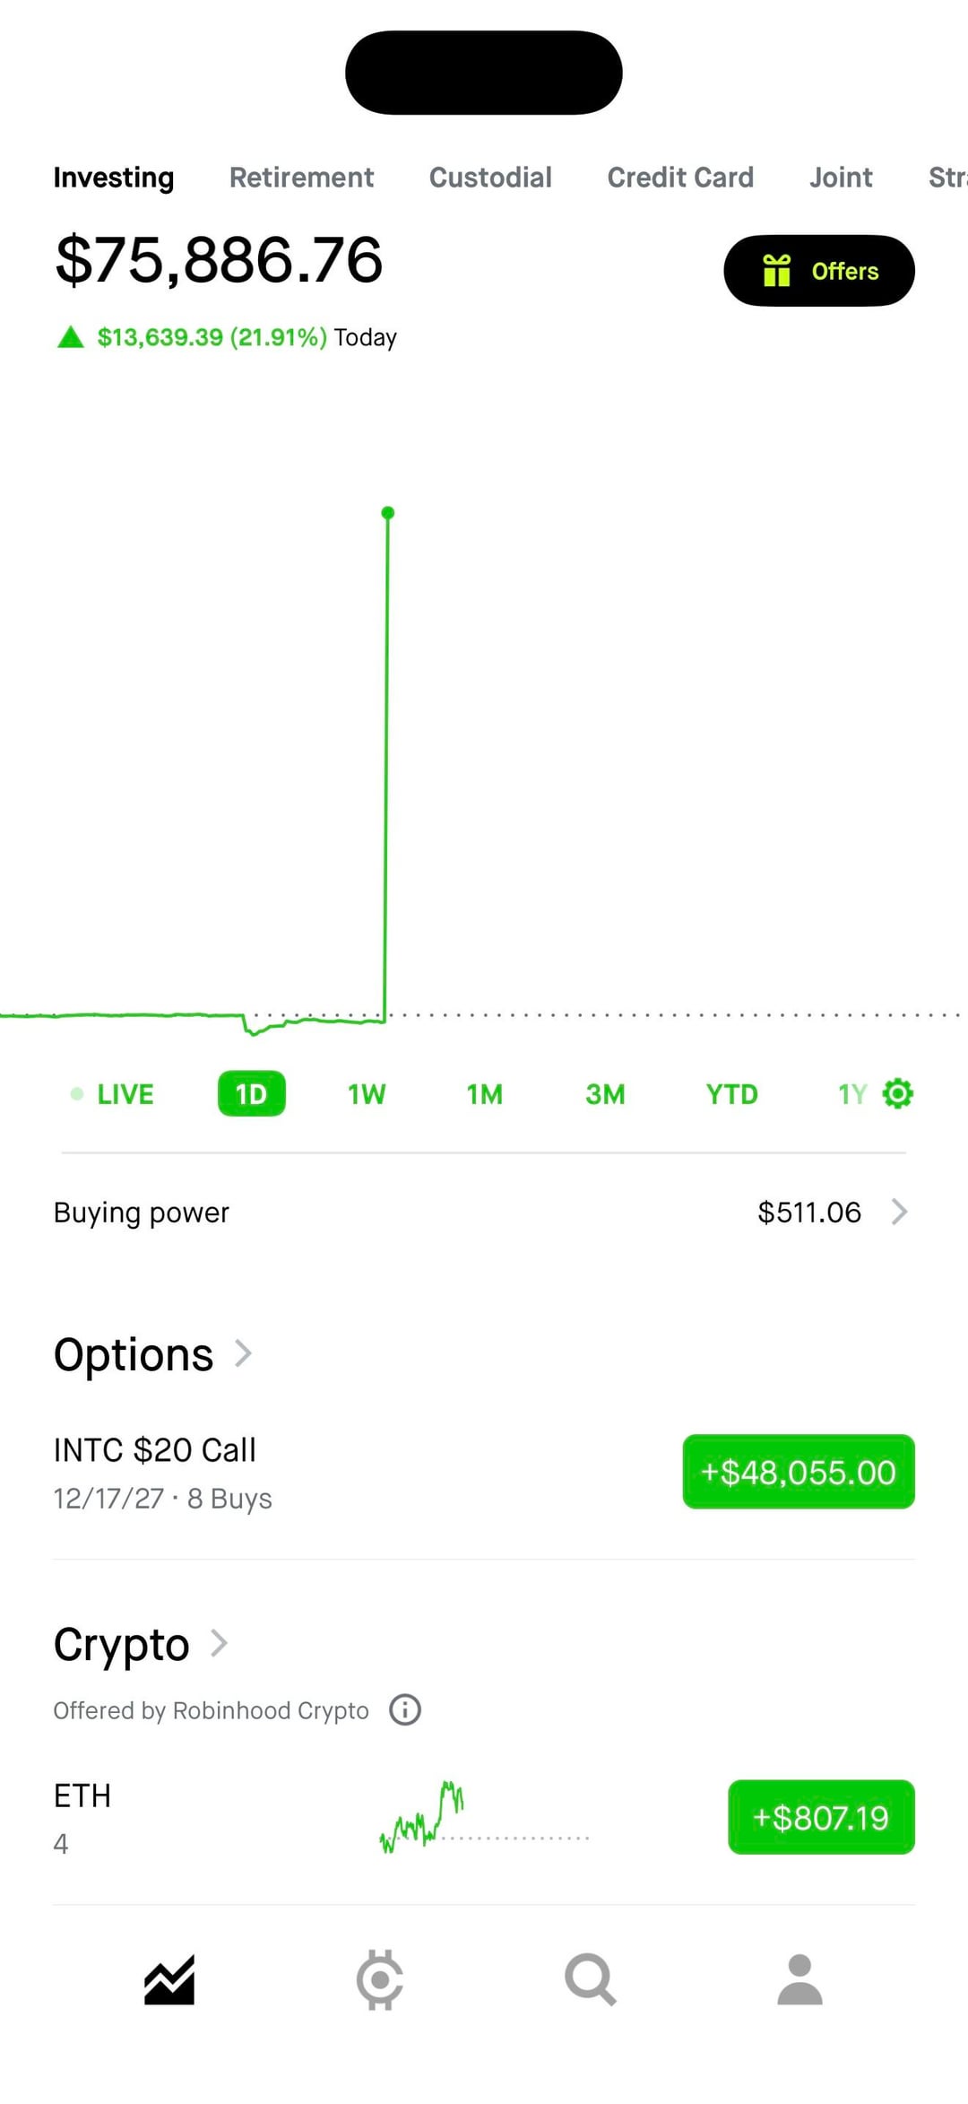Open the Offers gift button
This screenshot has width=968, height=2104.
click(x=818, y=271)
